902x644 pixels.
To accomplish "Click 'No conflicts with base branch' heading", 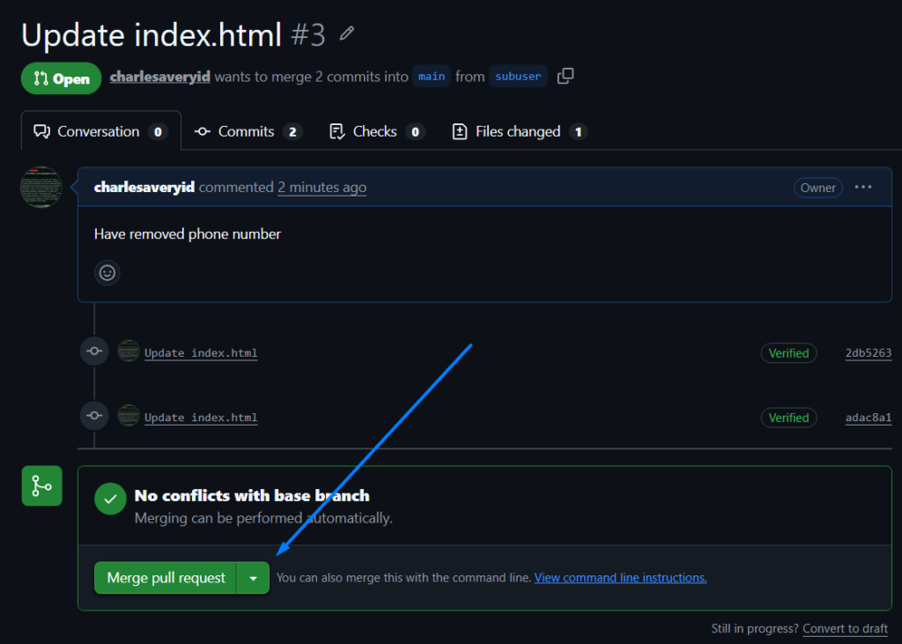I will 252,495.
